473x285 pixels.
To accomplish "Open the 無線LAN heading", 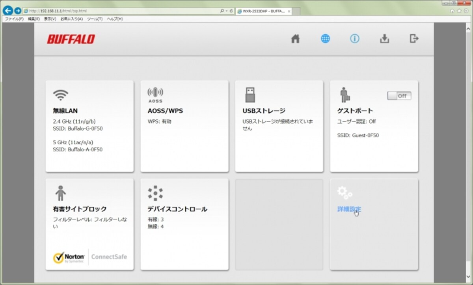I will click(x=65, y=111).
